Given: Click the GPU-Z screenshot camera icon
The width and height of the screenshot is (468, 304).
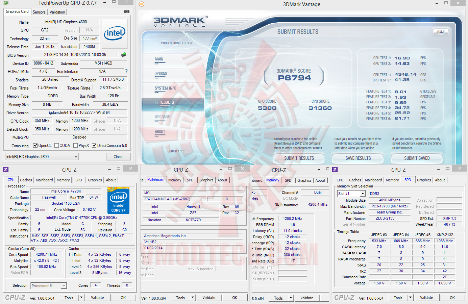Looking at the screenshot, I should [127, 11].
